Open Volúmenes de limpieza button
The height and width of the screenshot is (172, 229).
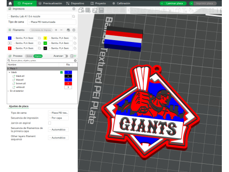pos(41,30)
